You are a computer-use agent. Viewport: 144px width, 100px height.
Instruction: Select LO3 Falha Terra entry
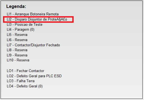pyautogui.click(x=21, y=81)
